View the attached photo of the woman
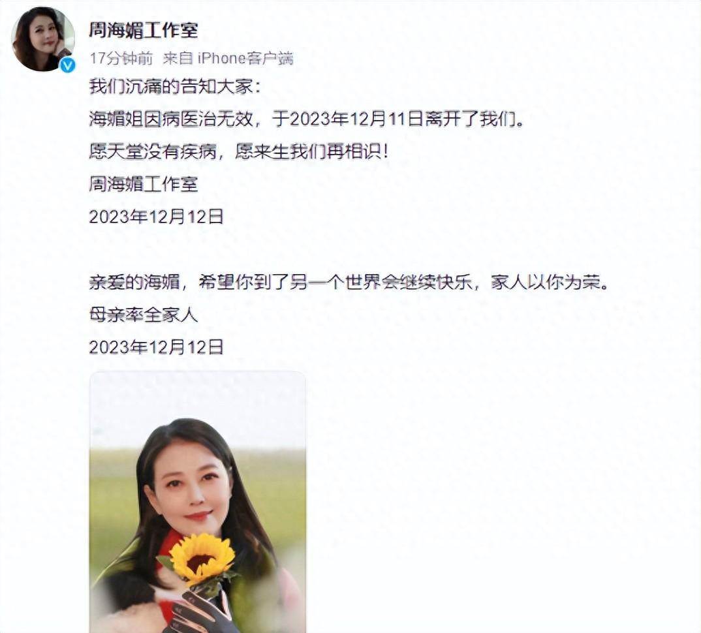 198,502
